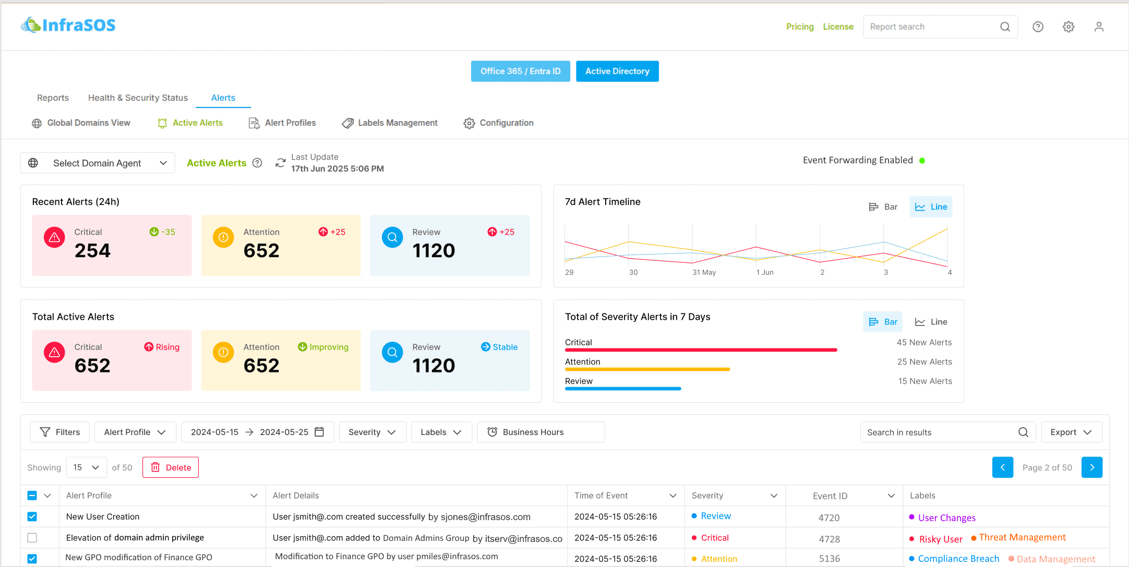Click the Report search magnifier icon
This screenshot has height=567, width=1129.
(1005, 27)
